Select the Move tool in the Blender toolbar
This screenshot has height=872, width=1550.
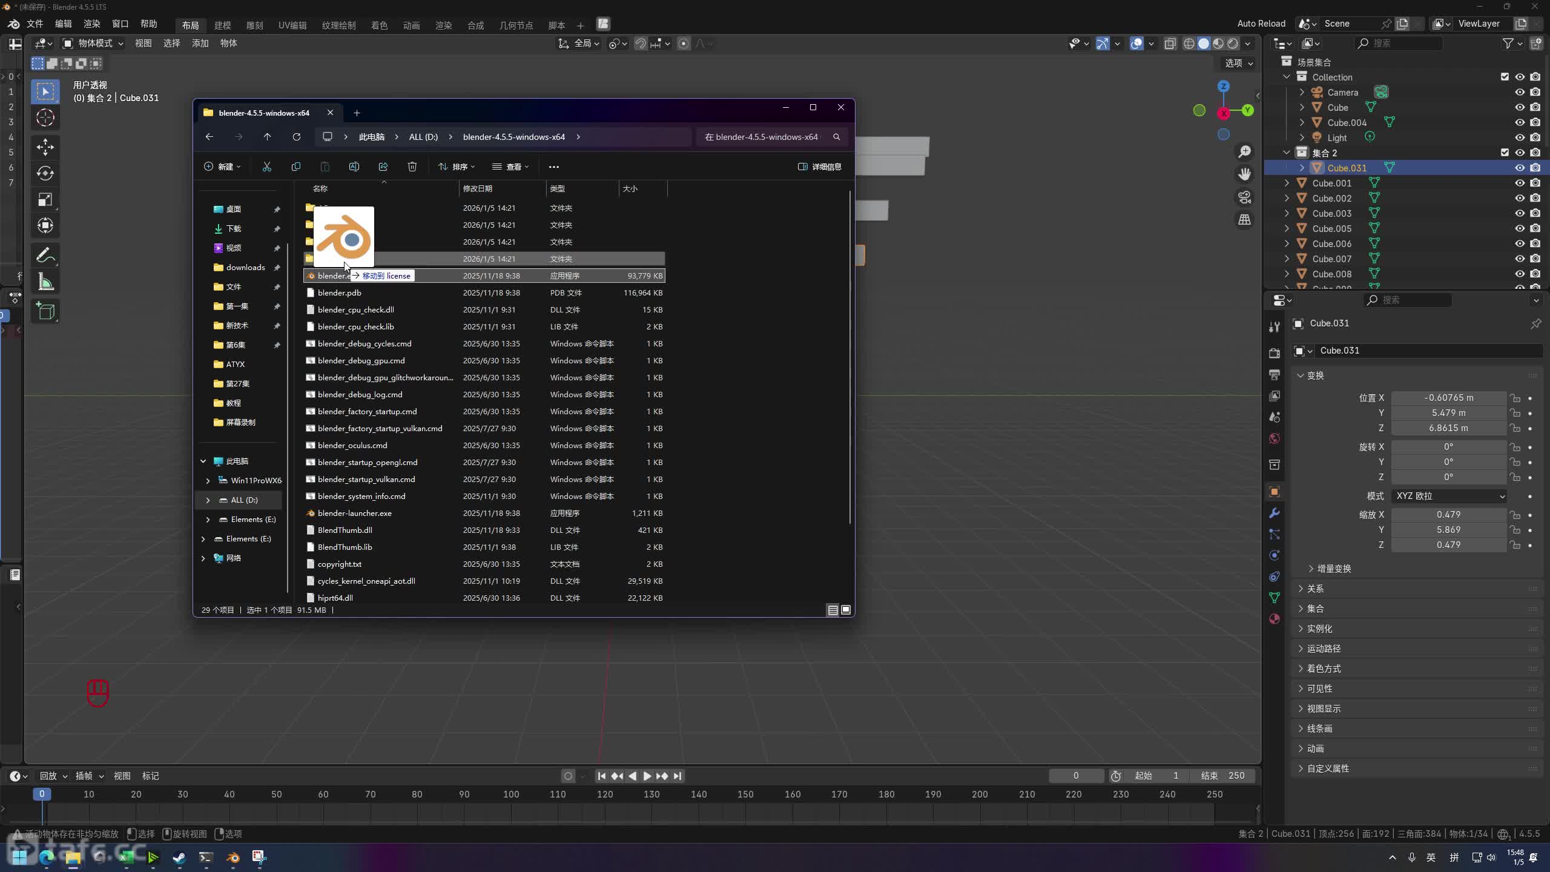point(45,147)
